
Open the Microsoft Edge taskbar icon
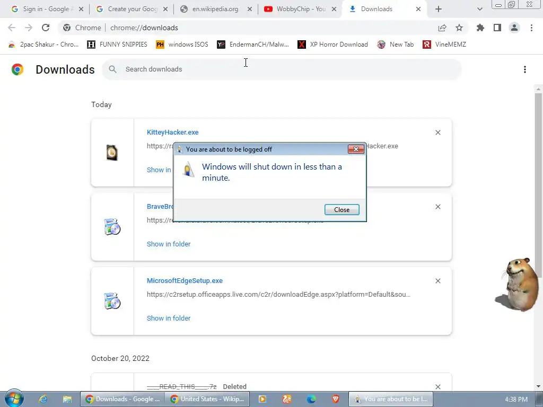tap(311, 399)
